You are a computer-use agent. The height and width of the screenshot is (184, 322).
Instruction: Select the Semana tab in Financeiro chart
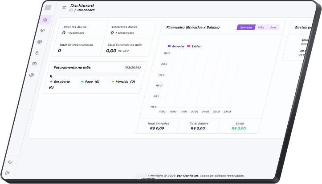pos(246,27)
